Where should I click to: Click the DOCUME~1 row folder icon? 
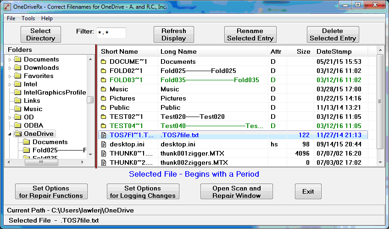(x=104, y=61)
